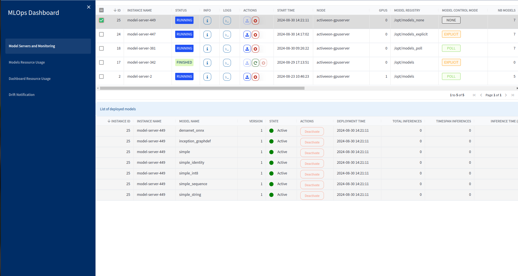Open info for model-server-342
The image size is (518, 276).
tap(207, 63)
